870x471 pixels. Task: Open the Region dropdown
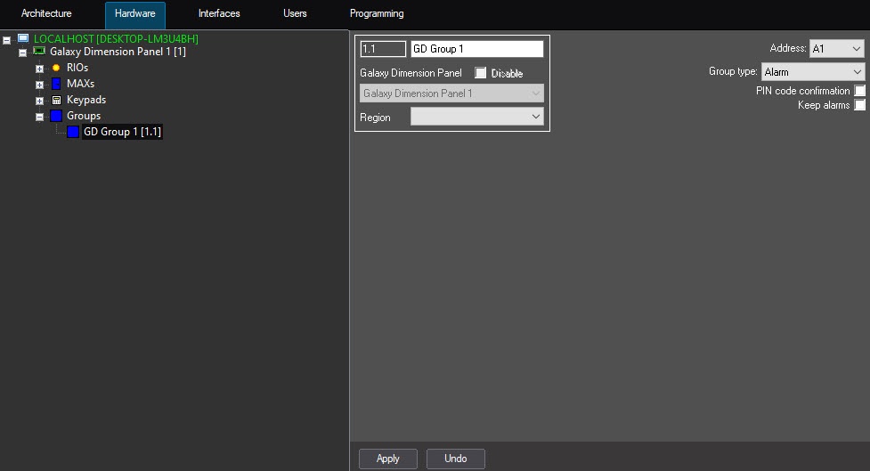[x=476, y=117]
